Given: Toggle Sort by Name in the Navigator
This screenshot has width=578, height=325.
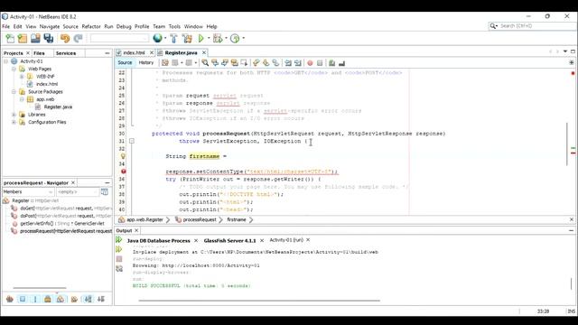Looking at the screenshot, I should [89, 299].
